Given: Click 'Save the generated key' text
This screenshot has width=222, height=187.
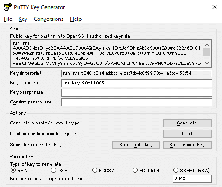Looking at the screenshot, I should pyautogui.click(x=36, y=145).
